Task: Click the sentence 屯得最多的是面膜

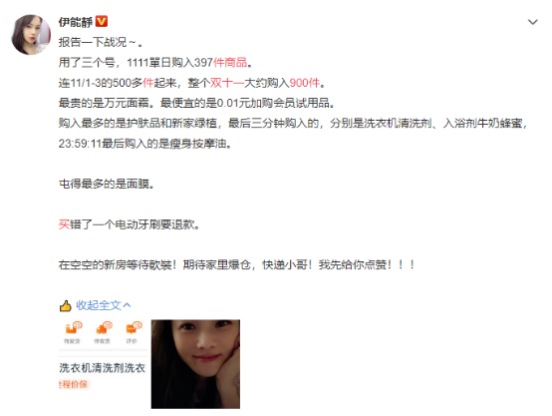Action: tap(107, 184)
